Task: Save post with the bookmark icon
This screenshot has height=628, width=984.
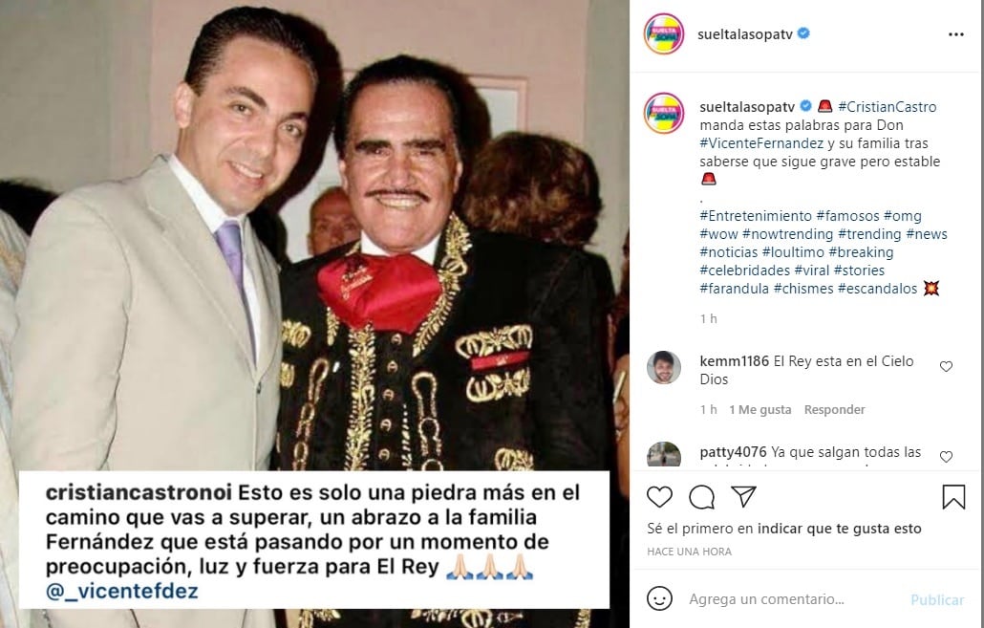Action: (953, 497)
